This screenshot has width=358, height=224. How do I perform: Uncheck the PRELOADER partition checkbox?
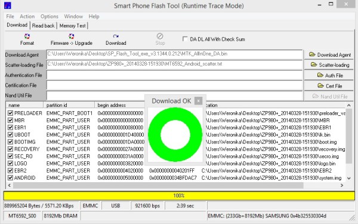pos(10,113)
